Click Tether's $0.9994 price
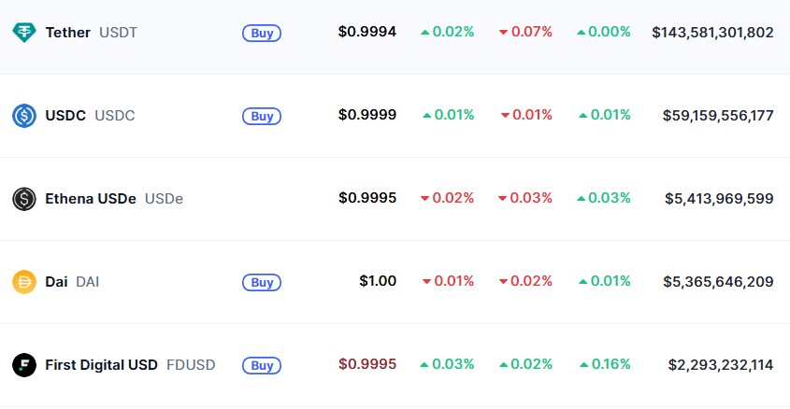 (367, 32)
